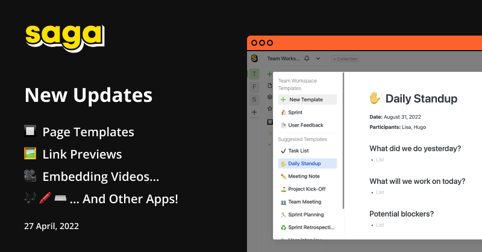Click the people icon beside Team Meeting
The height and width of the screenshot is (252, 482).
[283, 202]
